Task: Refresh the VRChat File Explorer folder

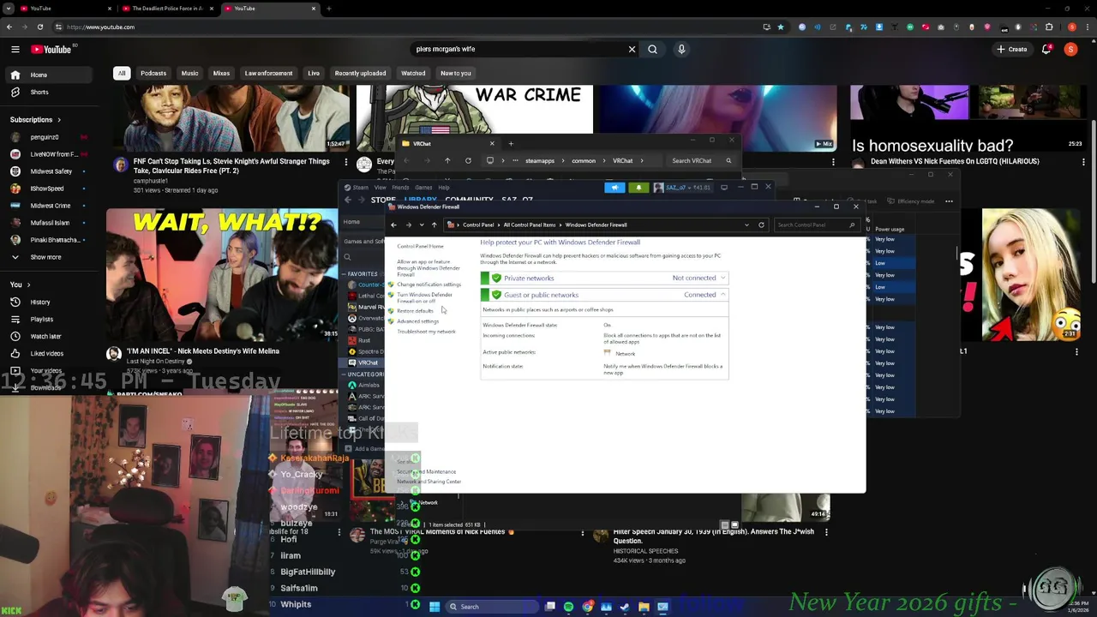Action: click(468, 160)
